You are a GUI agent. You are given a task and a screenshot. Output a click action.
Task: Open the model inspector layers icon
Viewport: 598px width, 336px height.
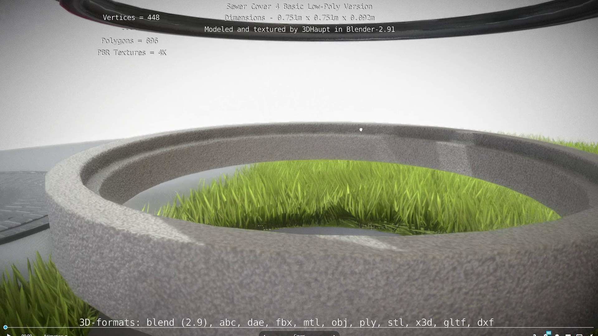[x=557, y=335]
